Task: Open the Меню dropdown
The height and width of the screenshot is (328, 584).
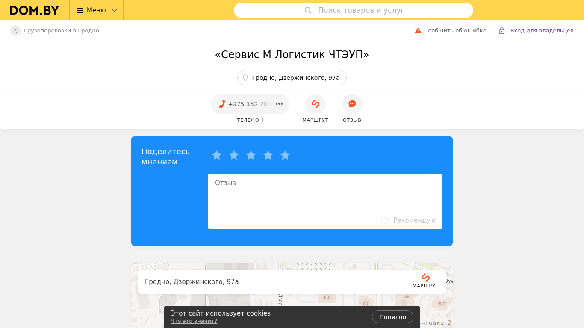Action: (x=97, y=10)
